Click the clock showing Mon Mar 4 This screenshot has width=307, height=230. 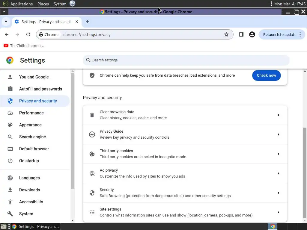pyautogui.click(x=290, y=4)
